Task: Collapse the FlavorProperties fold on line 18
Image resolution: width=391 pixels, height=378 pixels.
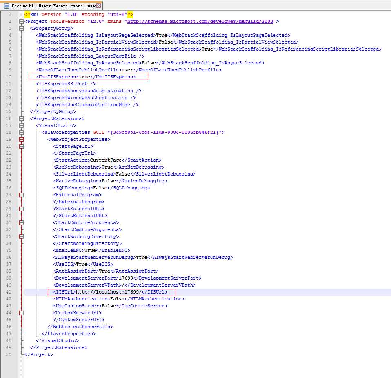Action: (22, 132)
